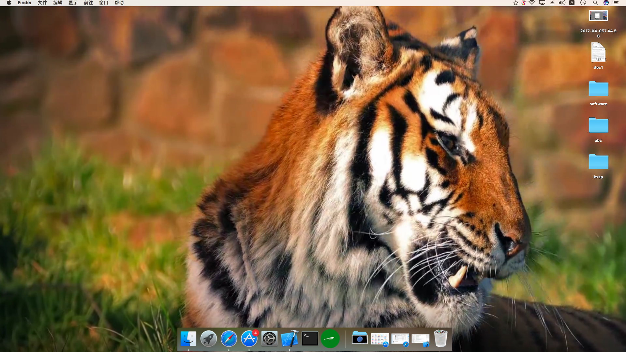Click the Finder icon in Dock
Image resolution: width=626 pixels, height=352 pixels.
coord(188,339)
